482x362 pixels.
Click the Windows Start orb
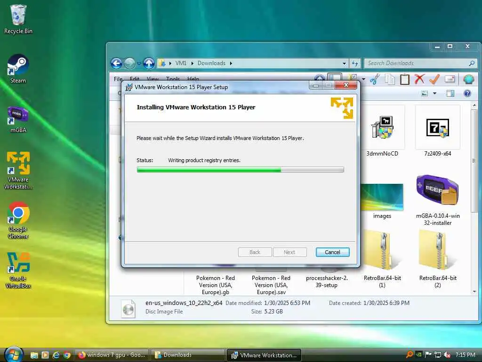tap(14, 355)
